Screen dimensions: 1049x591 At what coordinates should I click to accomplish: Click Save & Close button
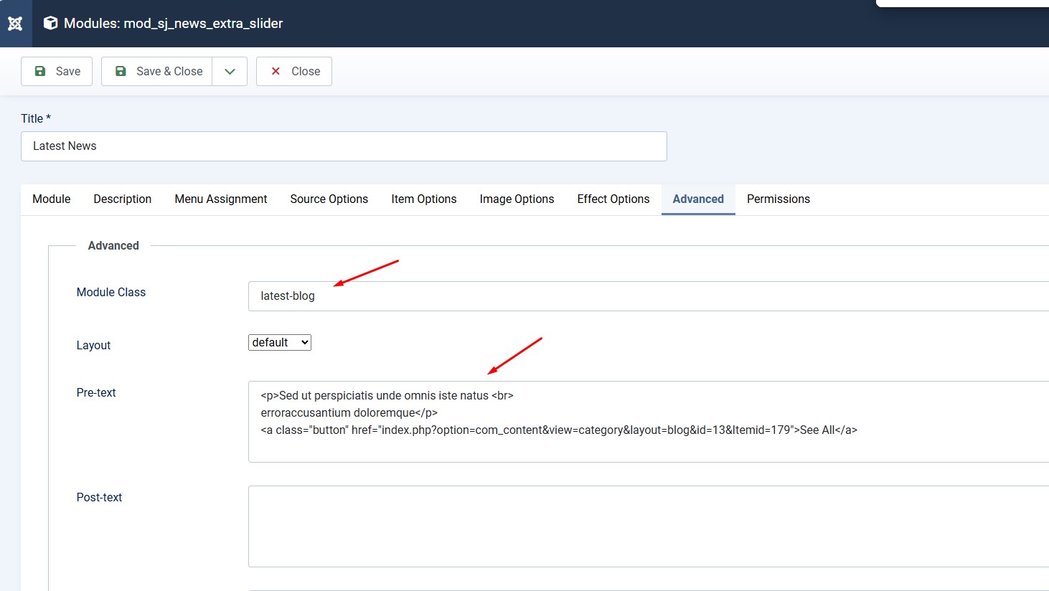[x=157, y=71]
